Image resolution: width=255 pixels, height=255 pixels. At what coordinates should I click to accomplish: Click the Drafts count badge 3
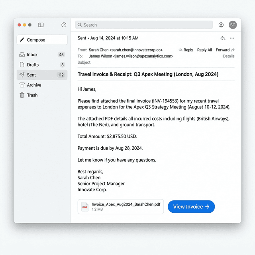62,65
